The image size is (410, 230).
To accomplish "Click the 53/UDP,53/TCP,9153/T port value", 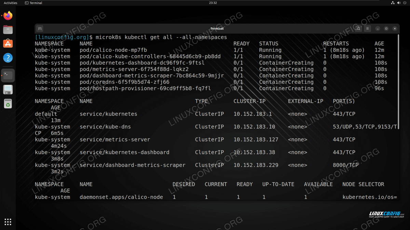I will (x=365, y=127).
